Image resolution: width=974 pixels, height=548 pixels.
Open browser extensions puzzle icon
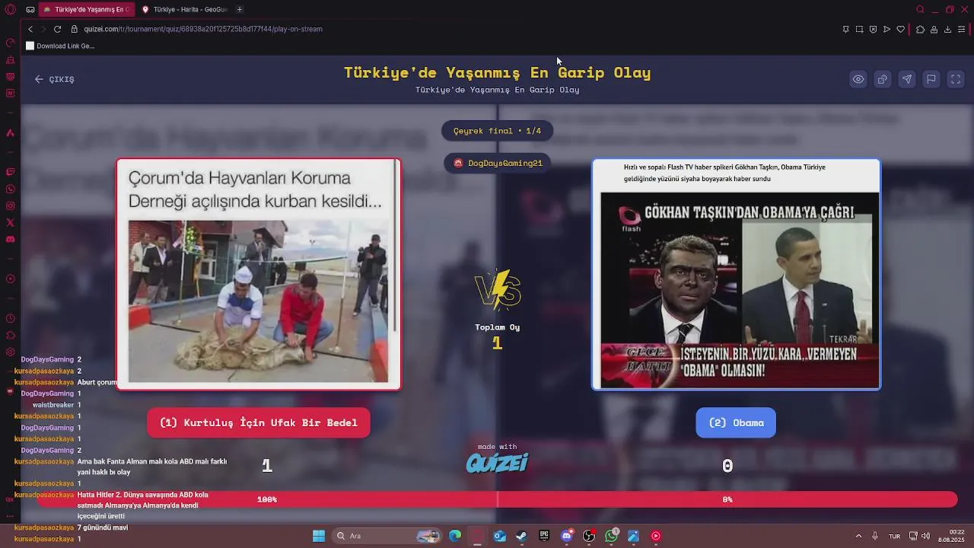coord(920,29)
